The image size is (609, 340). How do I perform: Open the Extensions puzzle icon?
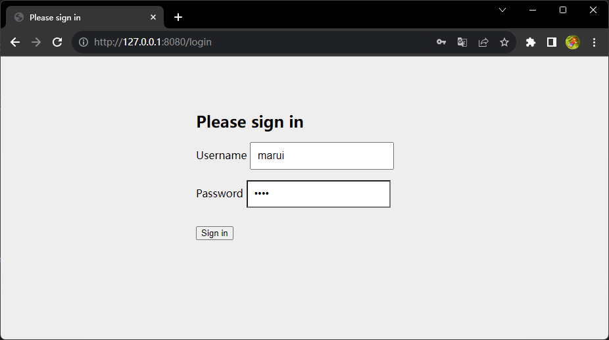pos(531,42)
